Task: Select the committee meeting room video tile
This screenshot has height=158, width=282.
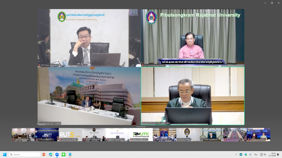Action: coord(89,96)
